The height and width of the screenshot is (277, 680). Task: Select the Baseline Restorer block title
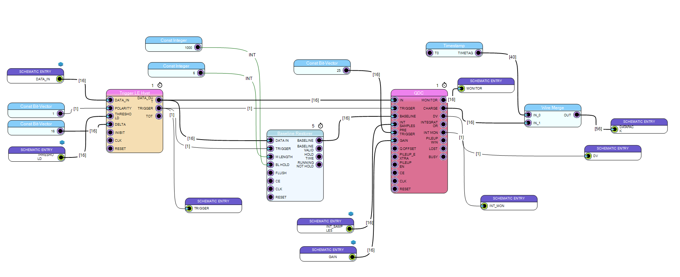[x=295, y=133]
